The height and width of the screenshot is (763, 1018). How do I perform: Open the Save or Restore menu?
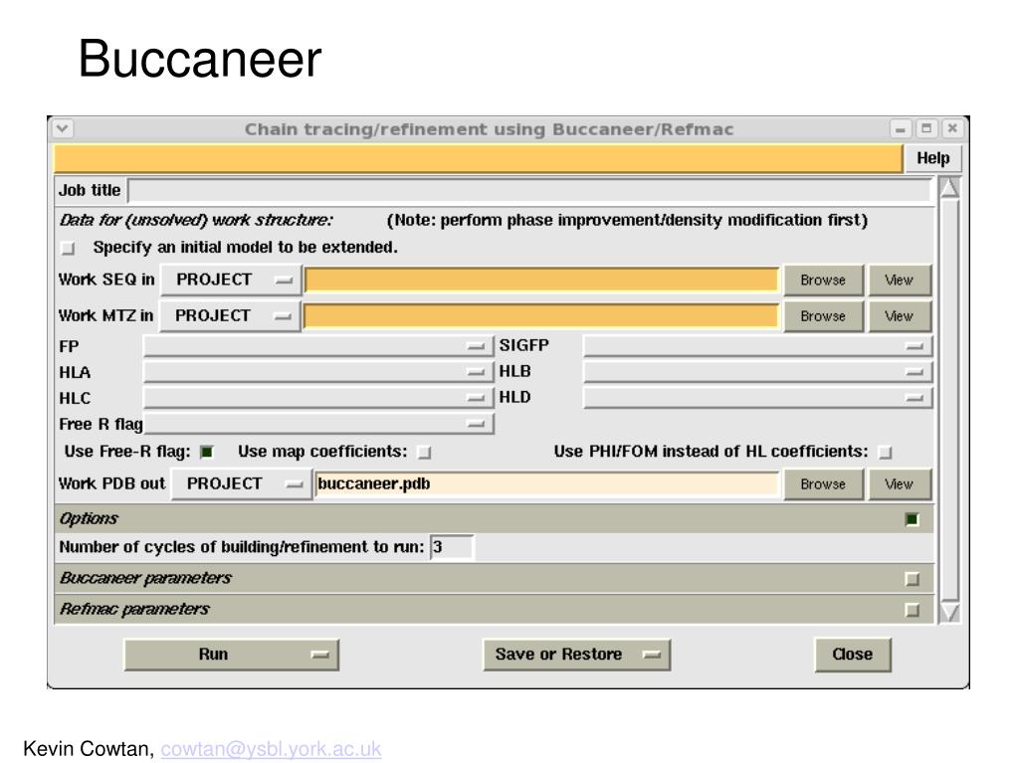pyautogui.click(x=576, y=655)
